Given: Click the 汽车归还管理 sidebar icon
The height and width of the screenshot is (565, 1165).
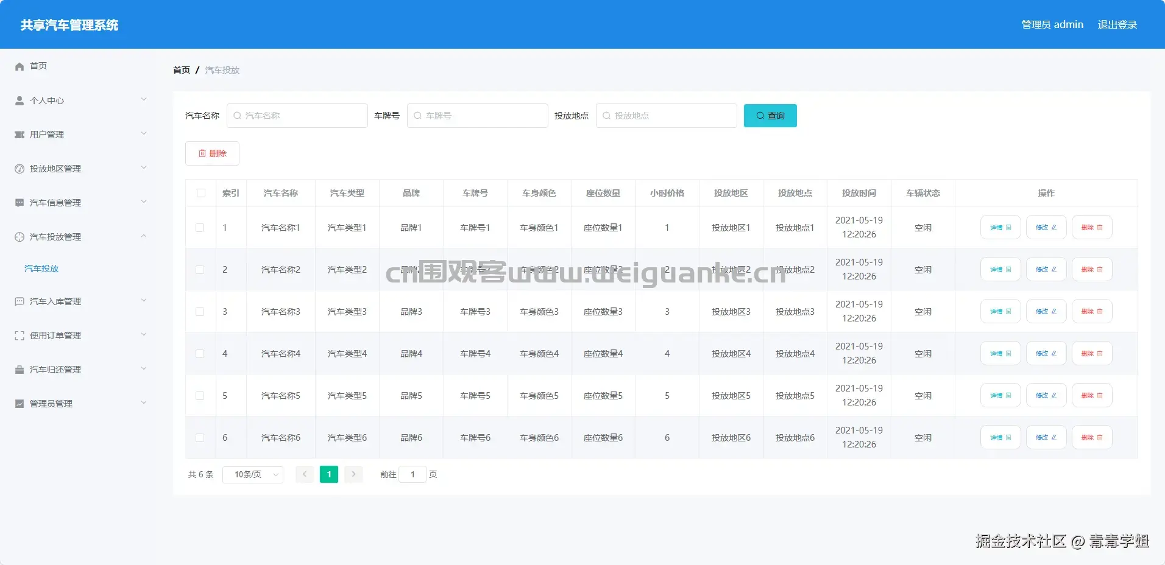Looking at the screenshot, I should [x=19, y=370].
